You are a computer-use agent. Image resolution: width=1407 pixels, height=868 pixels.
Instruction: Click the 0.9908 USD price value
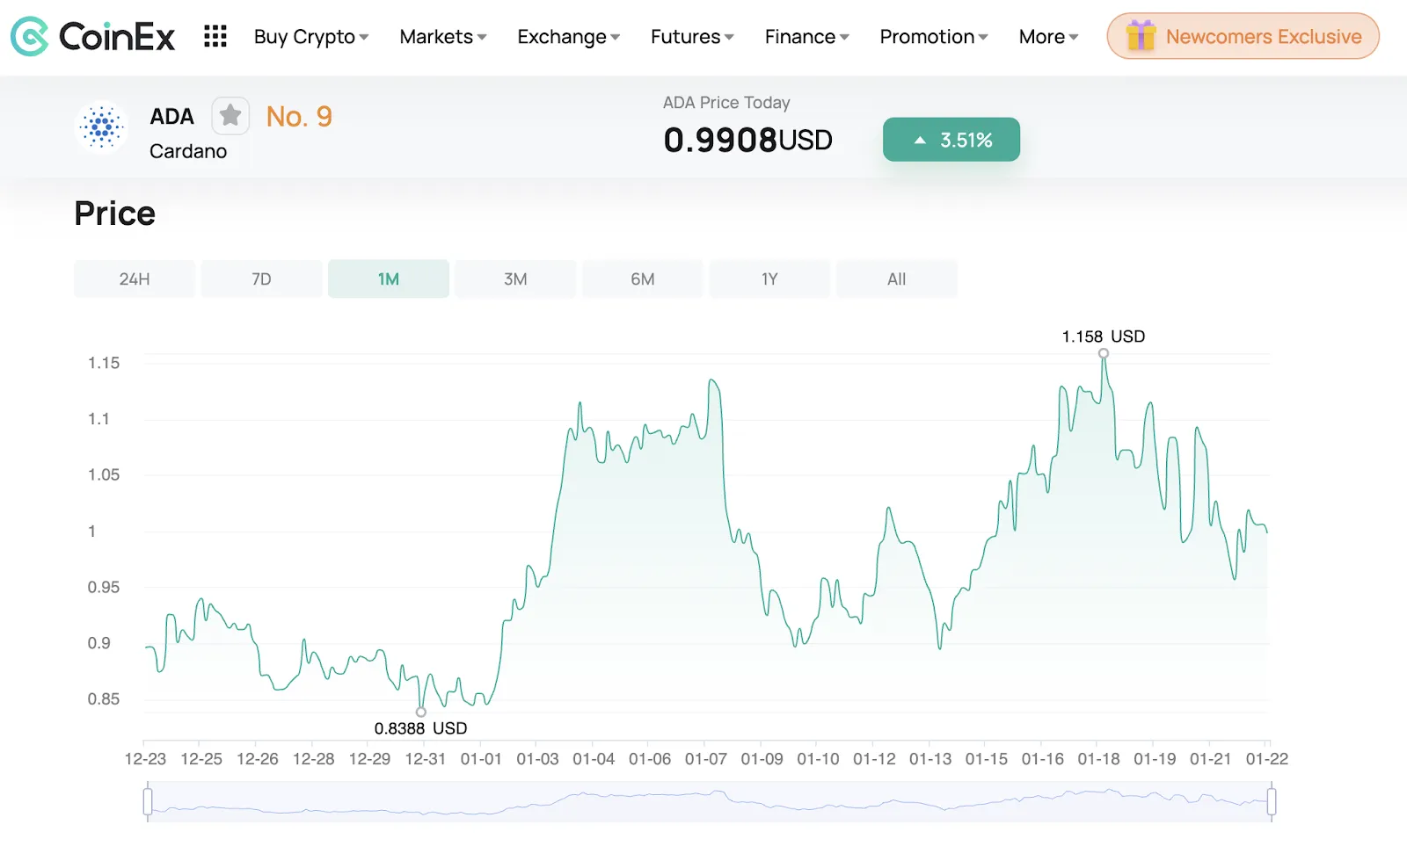[x=748, y=141]
